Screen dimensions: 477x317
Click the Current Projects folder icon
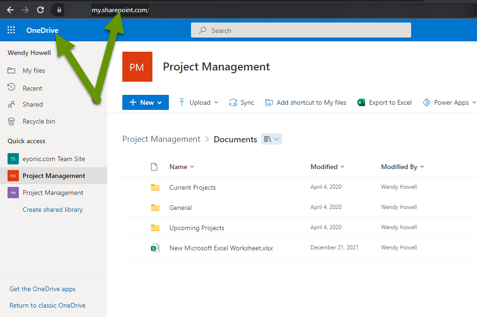155,187
